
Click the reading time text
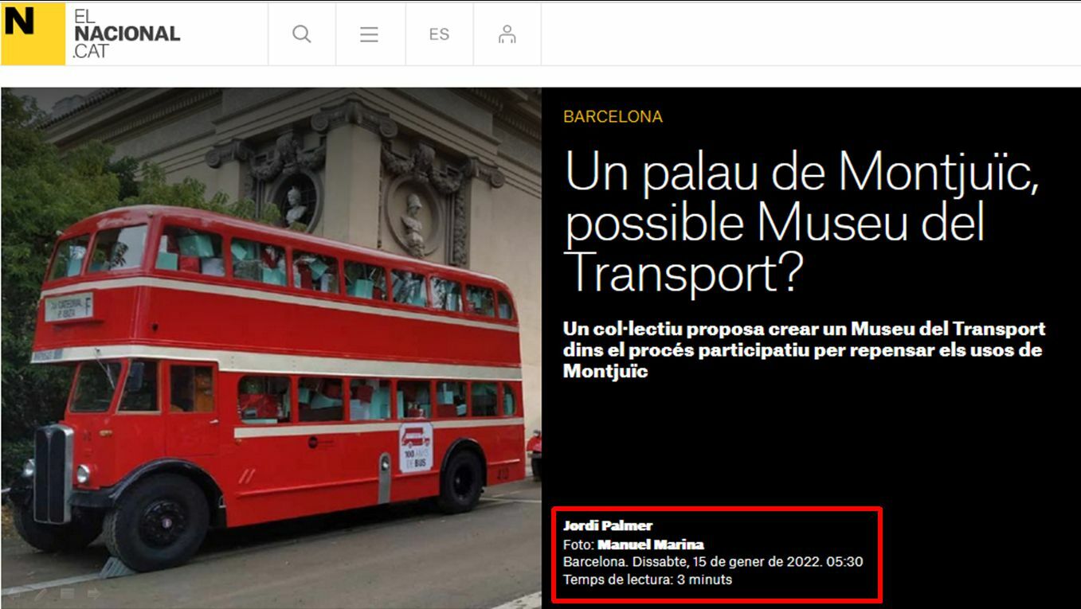647,580
